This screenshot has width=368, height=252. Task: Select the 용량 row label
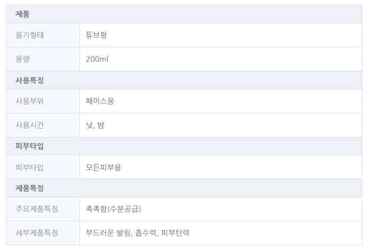[22, 59]
